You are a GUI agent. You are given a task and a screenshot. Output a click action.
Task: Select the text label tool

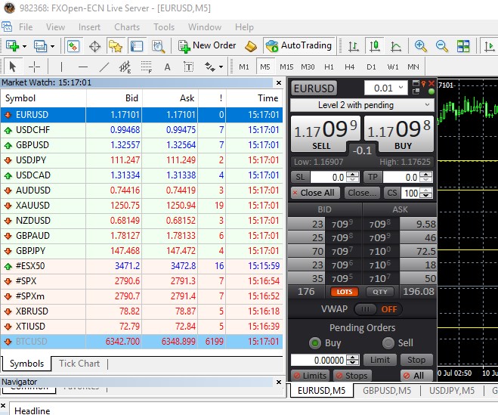pyautogui.click(x=167, y=67)
